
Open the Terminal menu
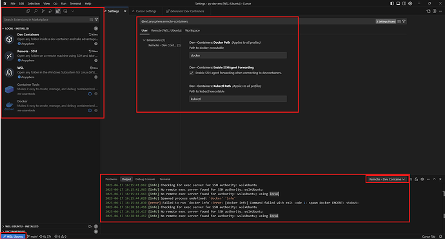pyautogui.click(x=75, y=3)
